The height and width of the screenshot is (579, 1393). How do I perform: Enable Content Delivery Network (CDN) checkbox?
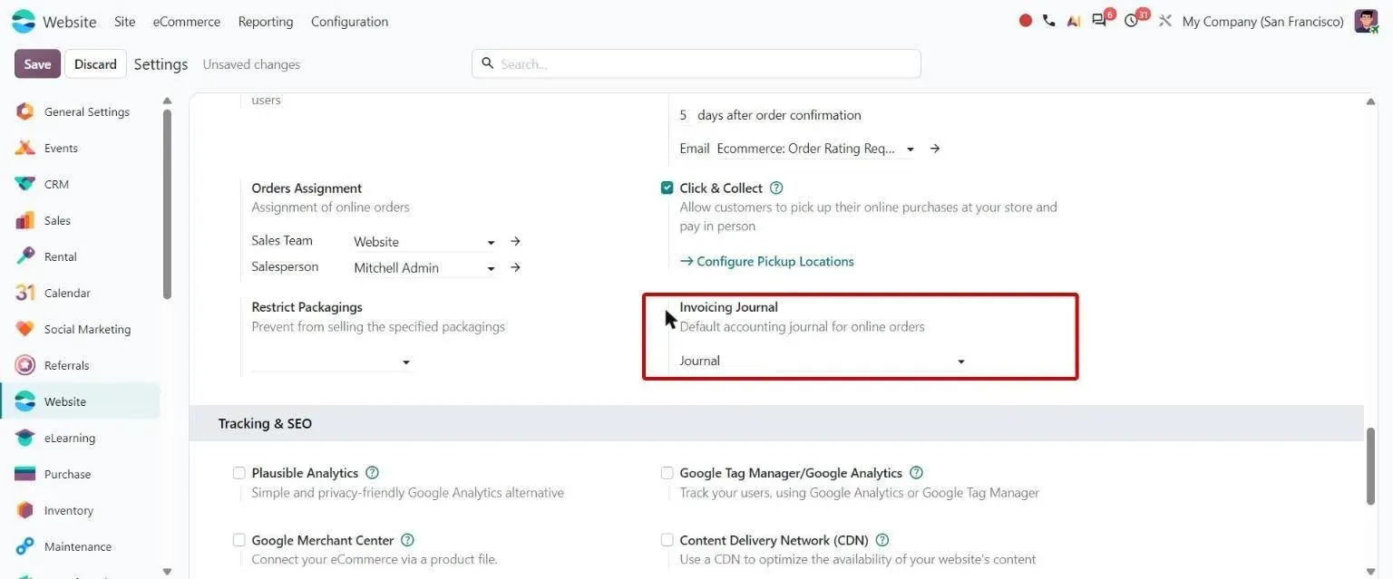[667, 540]
